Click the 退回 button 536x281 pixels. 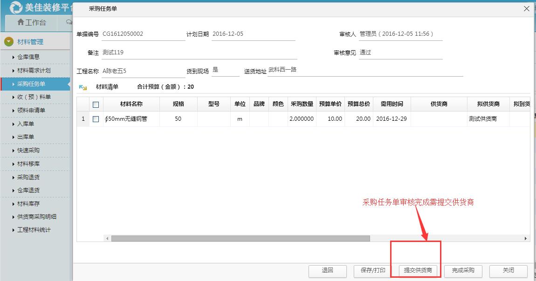pos(328,271)
